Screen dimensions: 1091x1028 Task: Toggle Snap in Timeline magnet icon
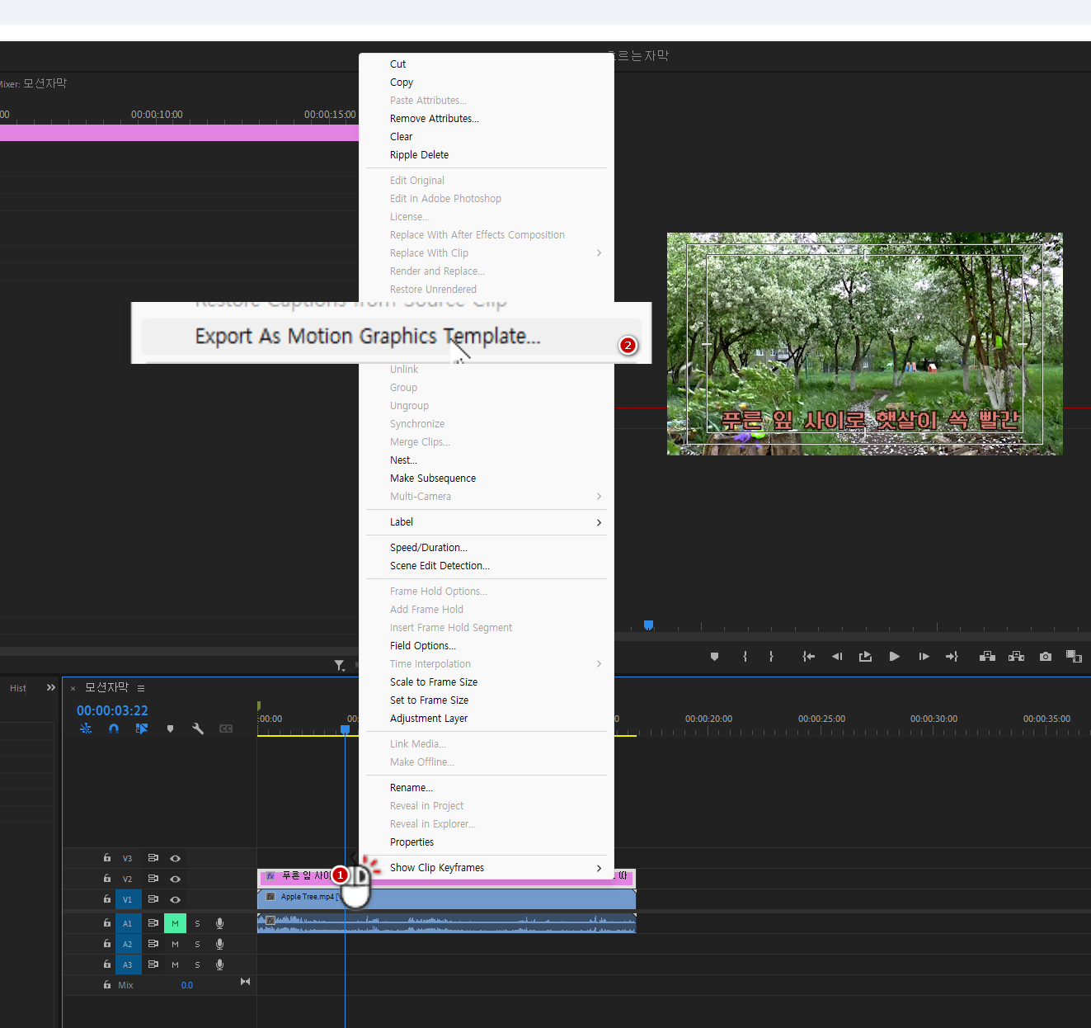coord(114,729)
